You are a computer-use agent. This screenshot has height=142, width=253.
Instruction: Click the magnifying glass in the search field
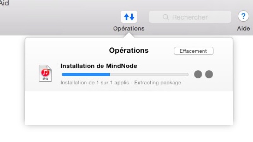tap(166, 17)
